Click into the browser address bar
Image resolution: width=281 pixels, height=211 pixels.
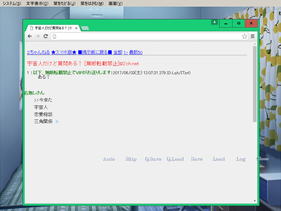coord(149,36)
